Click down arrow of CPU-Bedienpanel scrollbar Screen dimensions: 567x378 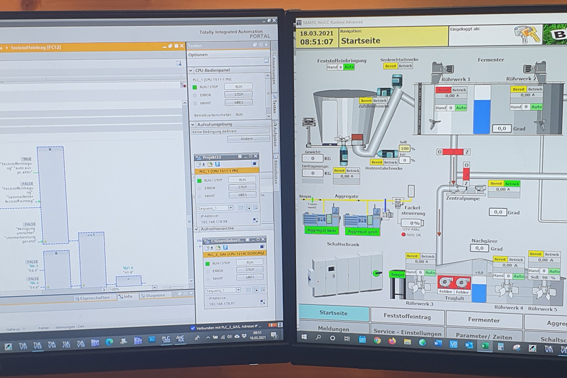tap(268, 116)
